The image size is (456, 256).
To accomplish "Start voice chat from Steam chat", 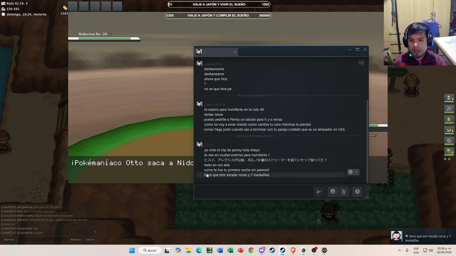I will [357, 192].
